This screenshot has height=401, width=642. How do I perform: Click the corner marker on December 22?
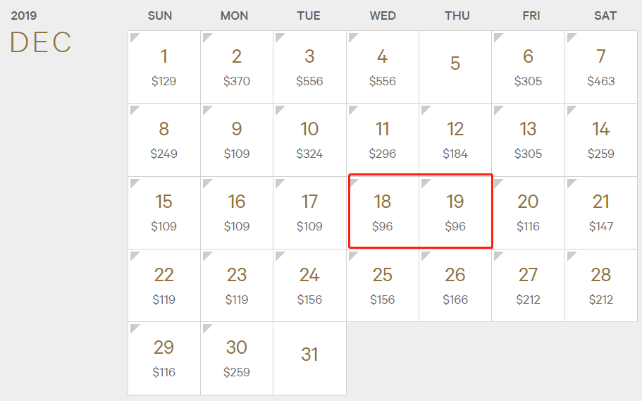pyautogui.click(x=134, y=255)
